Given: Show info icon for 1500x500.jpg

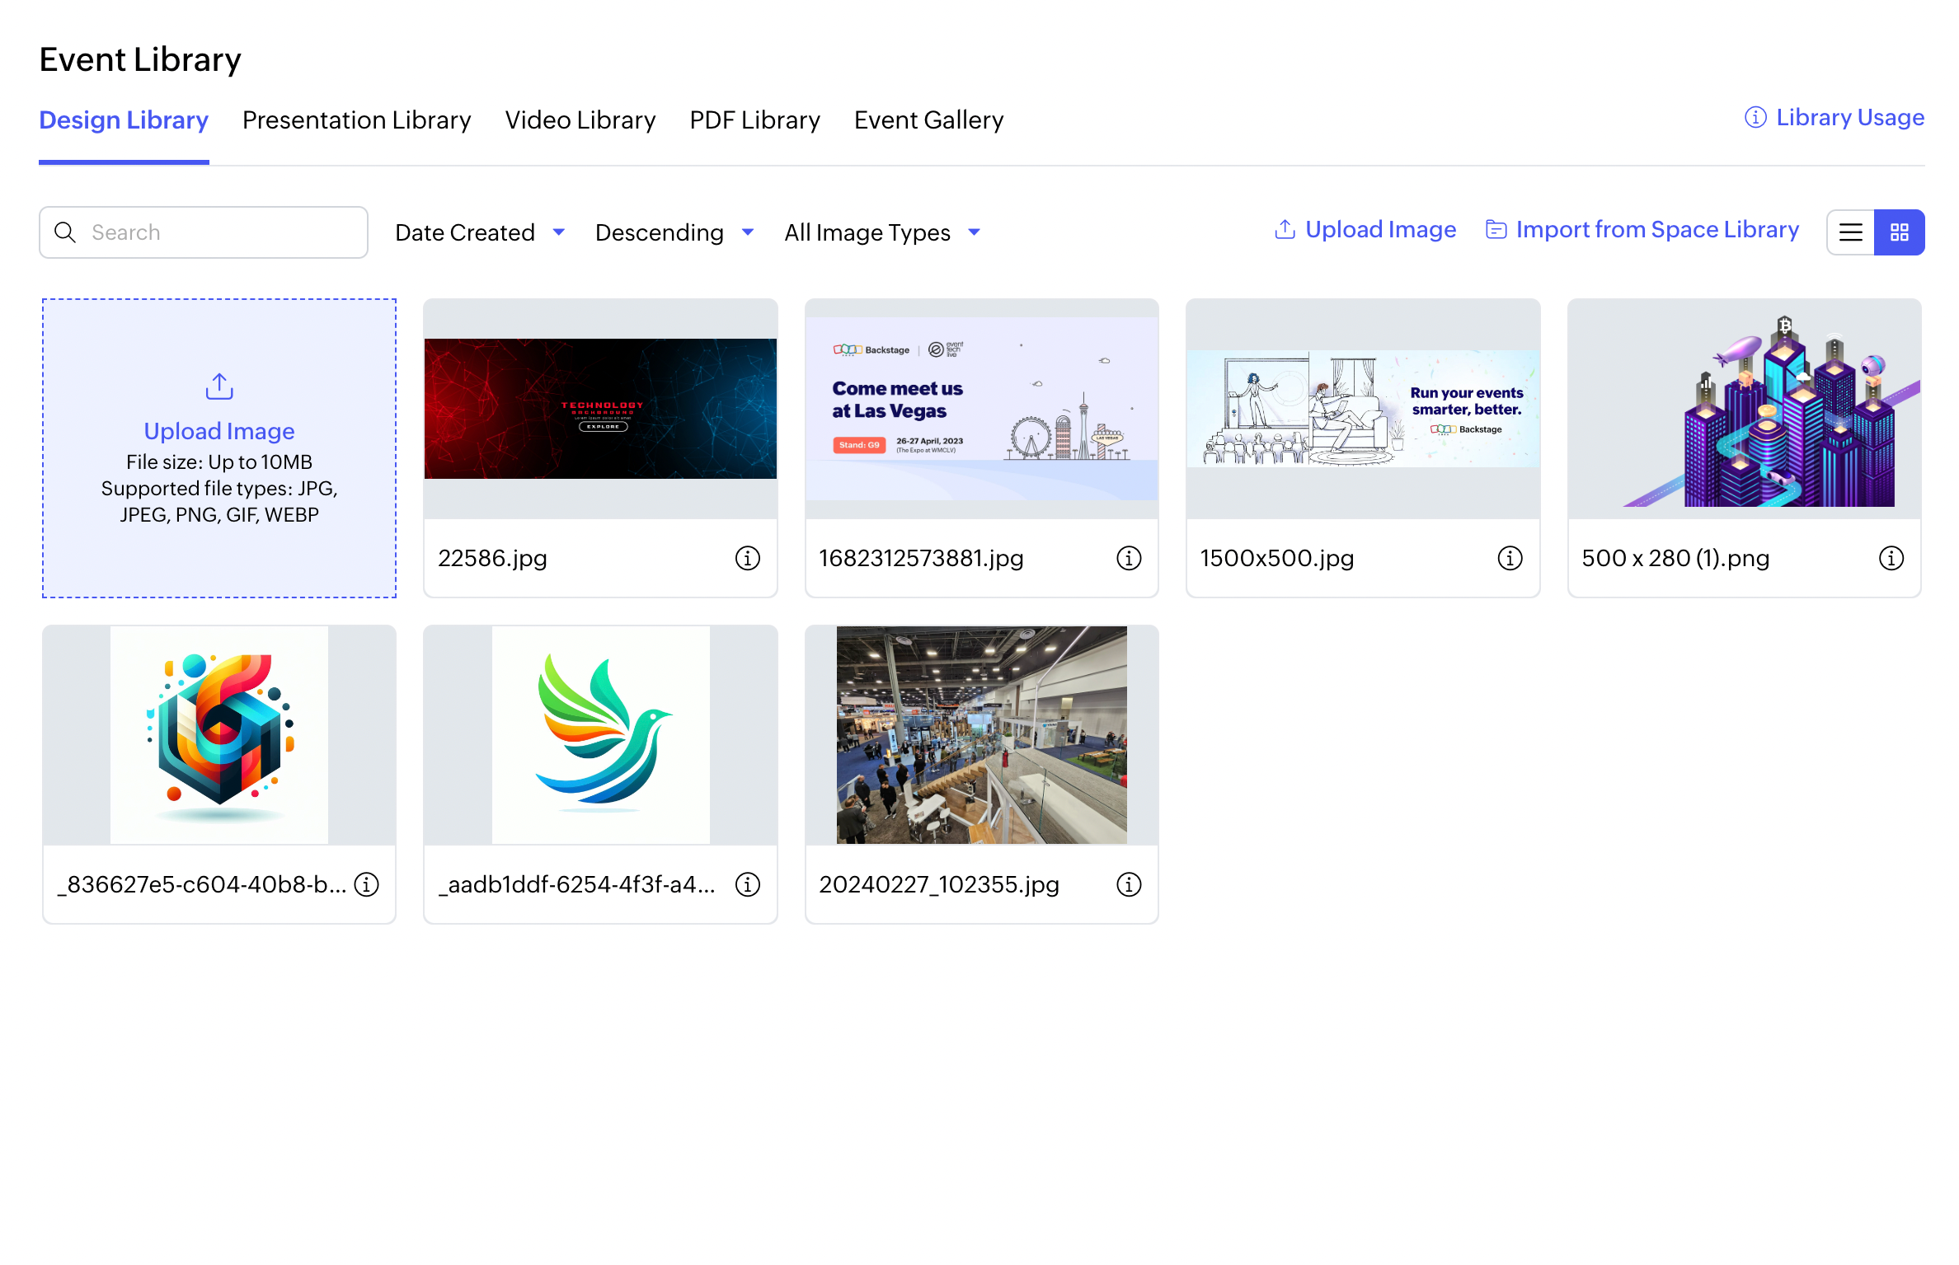Looking at the screenshot, I should pyautogui.click(x=1509, y=558).
